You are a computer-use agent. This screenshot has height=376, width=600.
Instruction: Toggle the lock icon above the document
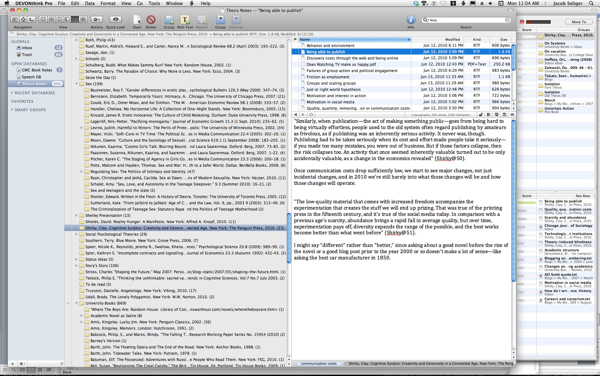481,115
